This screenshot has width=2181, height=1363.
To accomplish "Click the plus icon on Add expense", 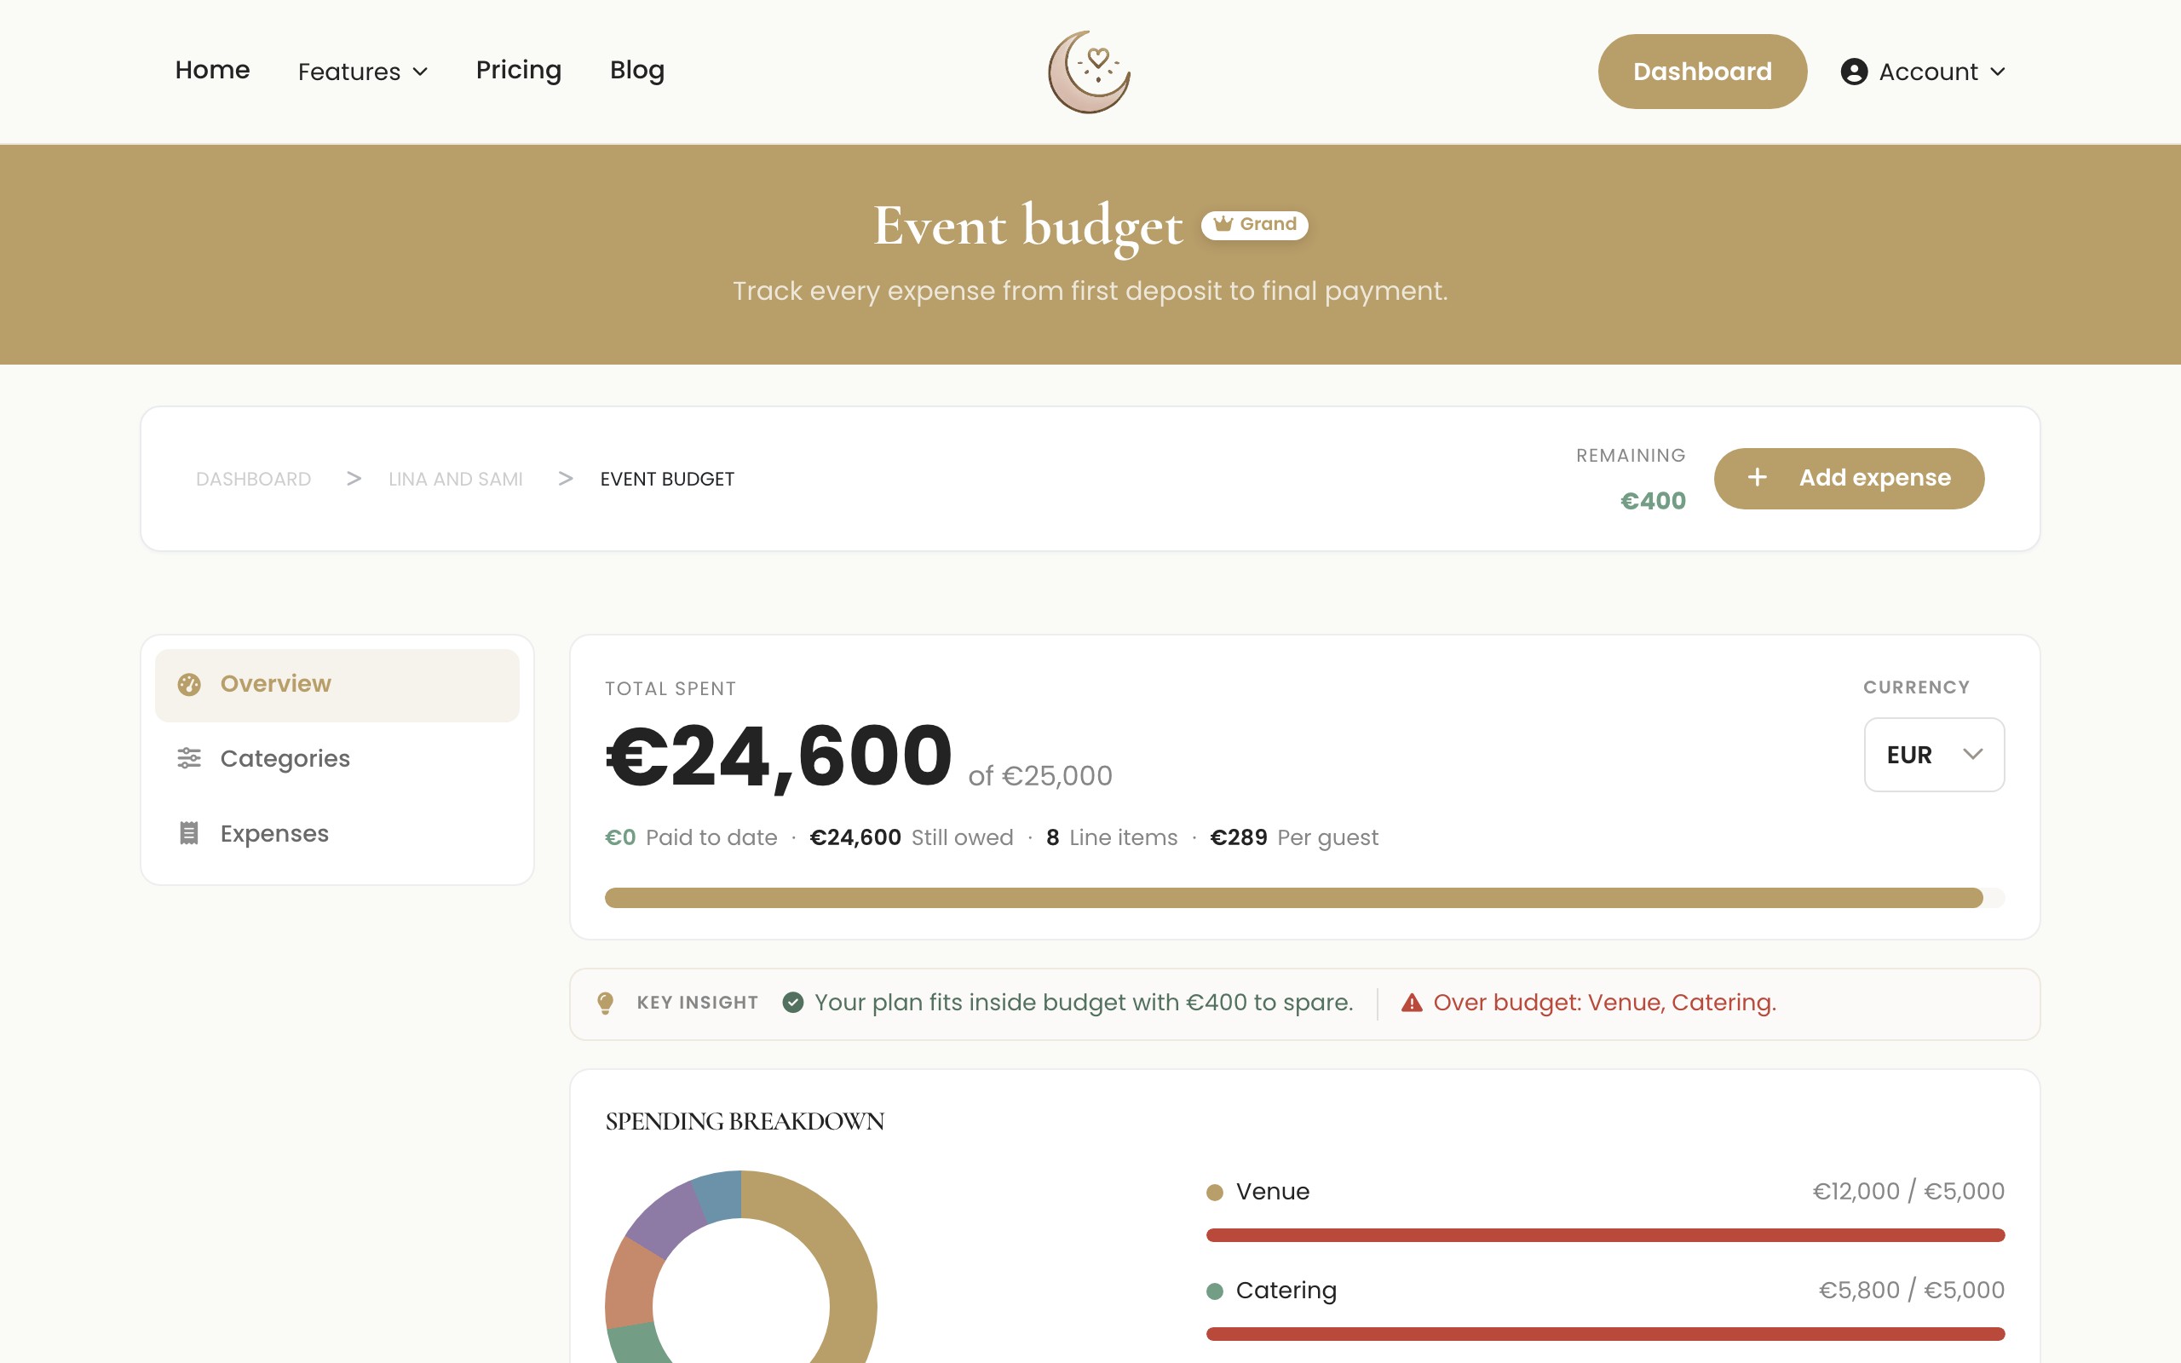I will (1757, 478).
